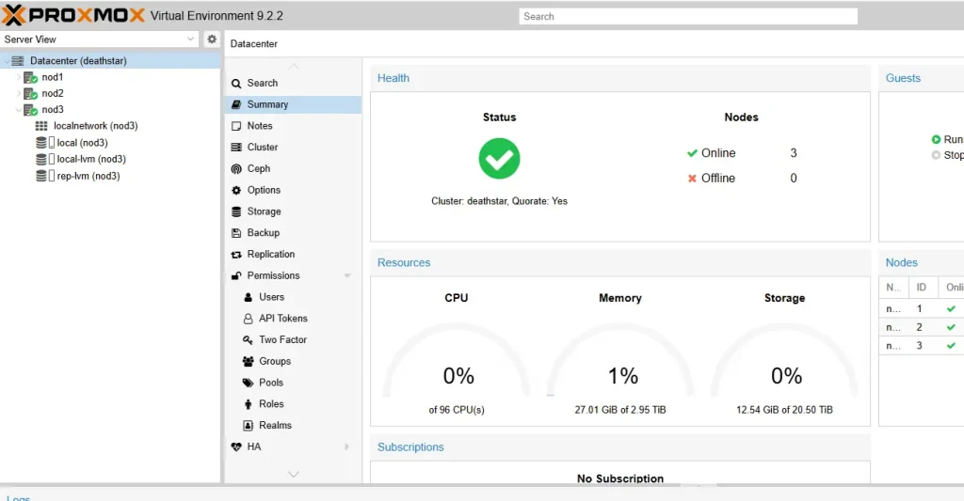Click the green health status checkmark
This screenshot has width=964, height=501.
click(x=499, y=159)
